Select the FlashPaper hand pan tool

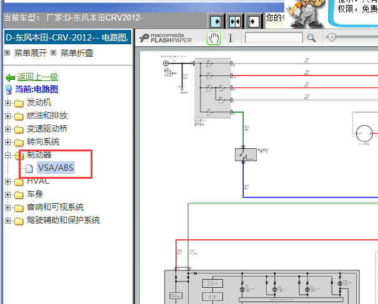coord(214,38)
